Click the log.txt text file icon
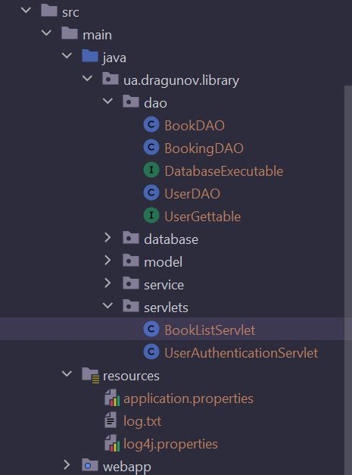 (111, 420)
